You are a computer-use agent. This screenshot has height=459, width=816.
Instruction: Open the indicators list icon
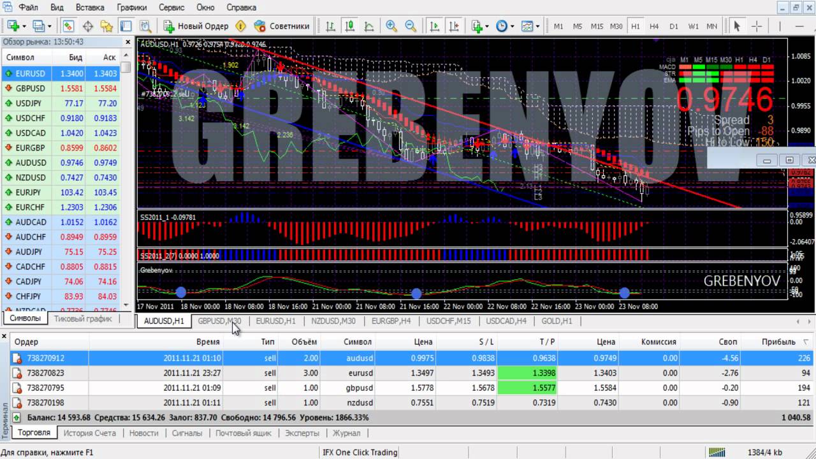pyautogui.click(x=476, y=26)
